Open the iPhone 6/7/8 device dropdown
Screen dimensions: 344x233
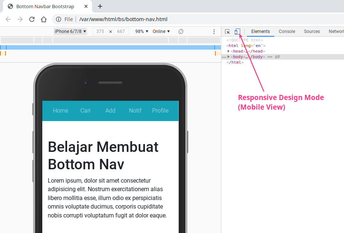click(70, 31)
